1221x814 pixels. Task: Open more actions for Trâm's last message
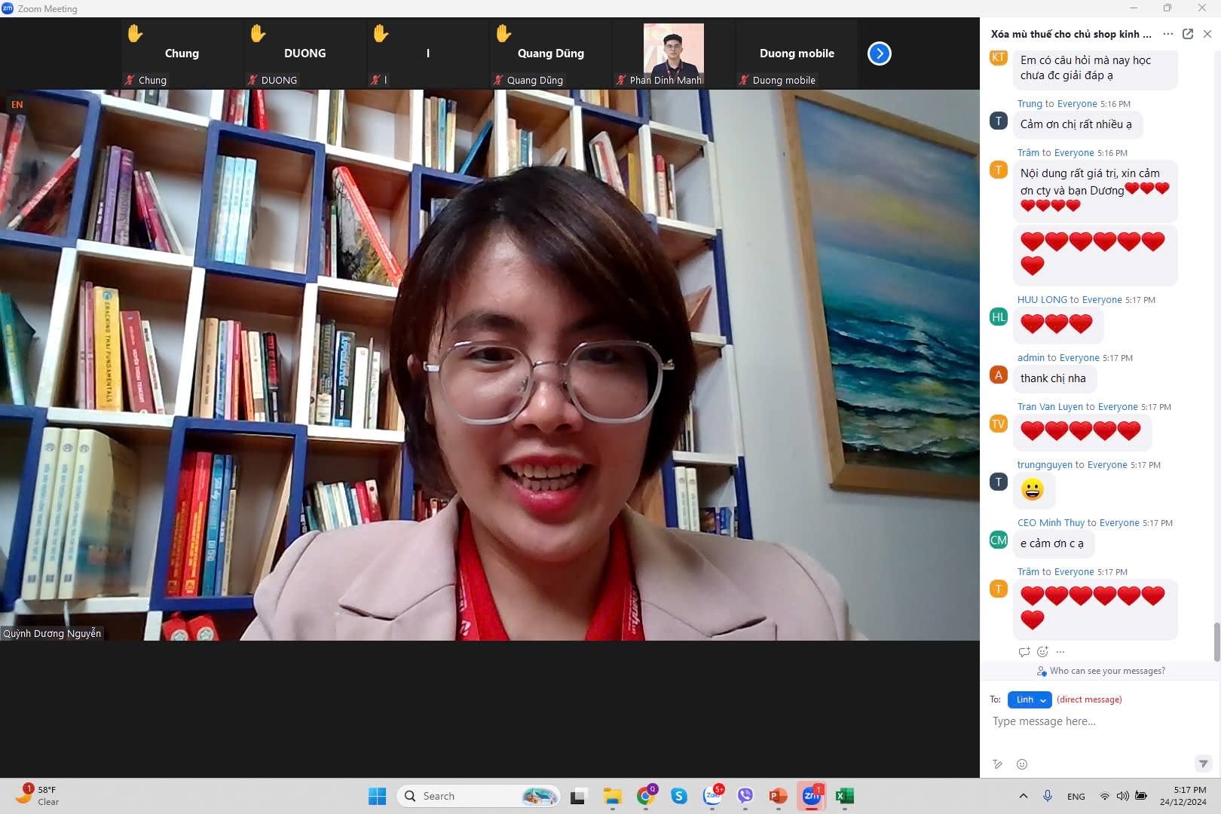click(x=1060, y=652)
